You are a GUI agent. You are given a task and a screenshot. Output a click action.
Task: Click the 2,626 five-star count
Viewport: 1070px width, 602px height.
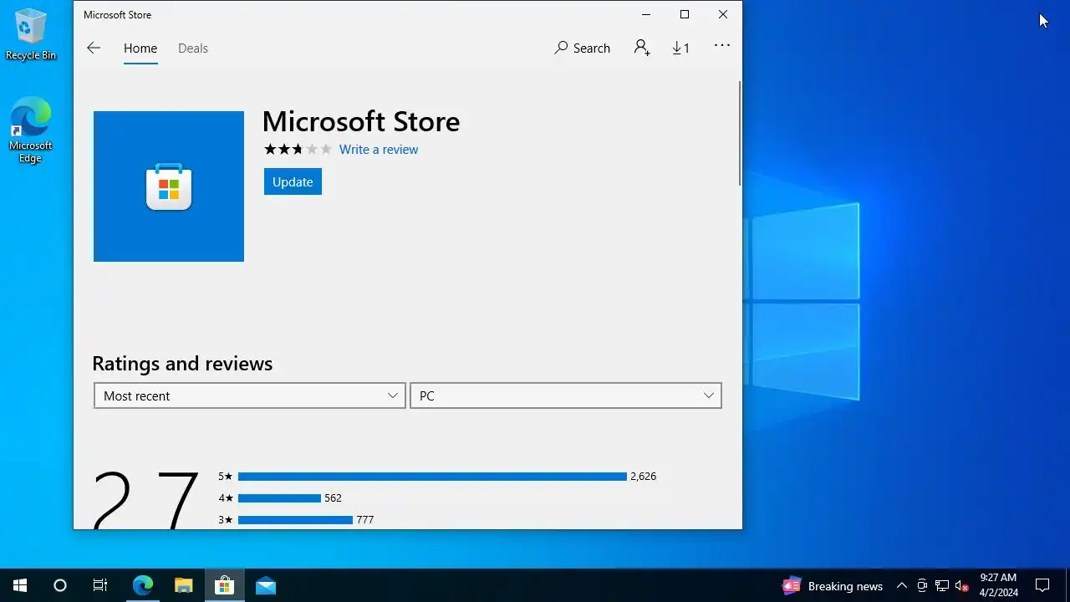coord(644,477)
